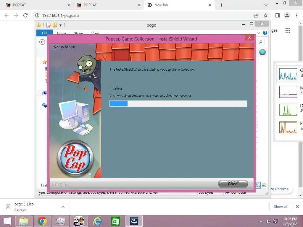Close the first POPCAT tab
This screenshot has width=303, height=227.
point(69,5)
